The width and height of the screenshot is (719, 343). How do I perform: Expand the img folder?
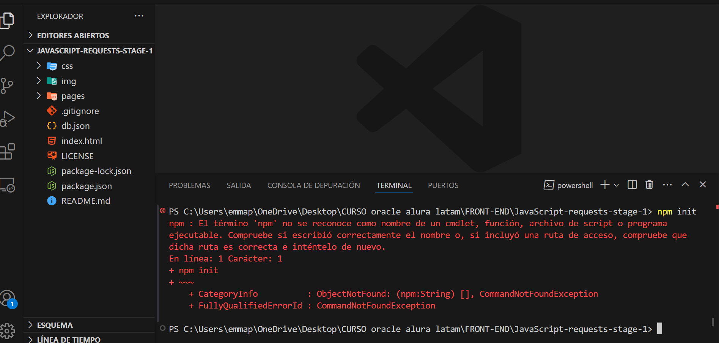[x=89, y=81]
